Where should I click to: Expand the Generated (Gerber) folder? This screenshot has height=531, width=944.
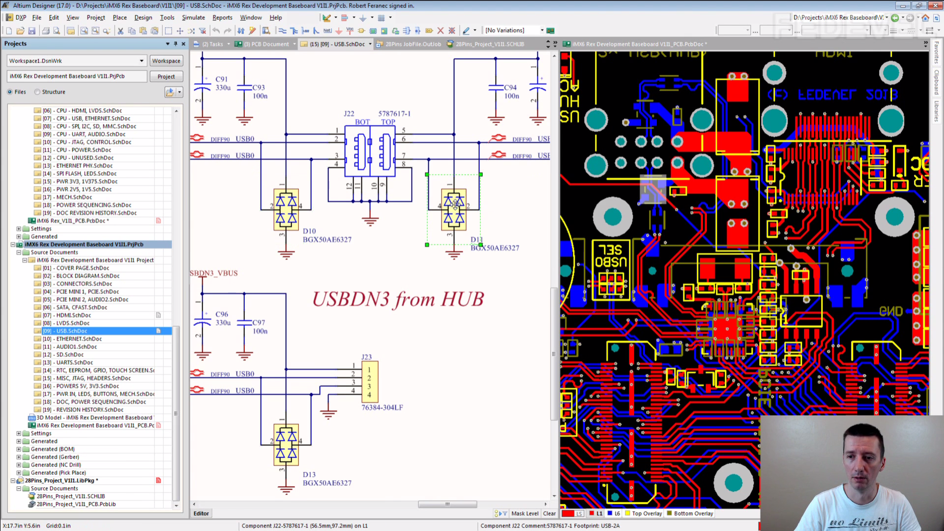(19, 457)
